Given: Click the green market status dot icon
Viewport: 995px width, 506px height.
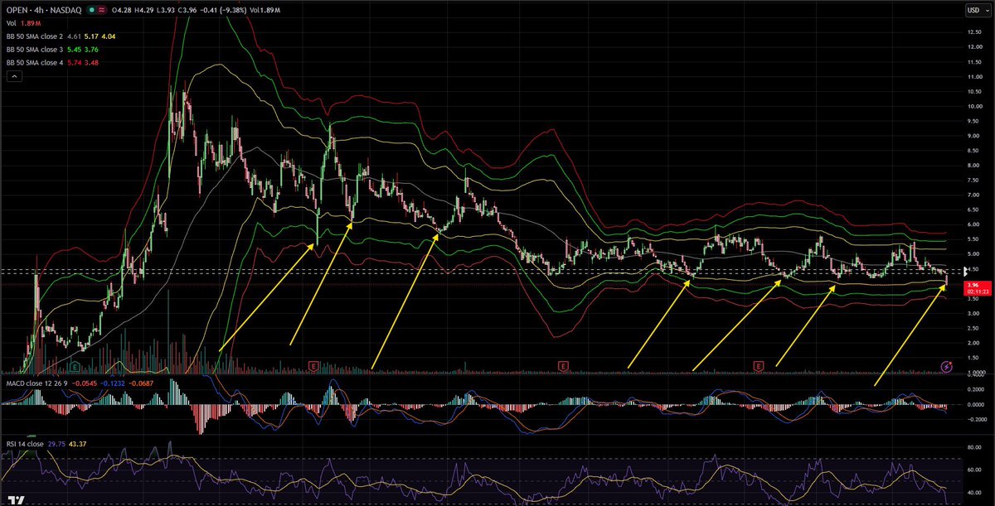Looking at the screenshot, I should (92, 11).
